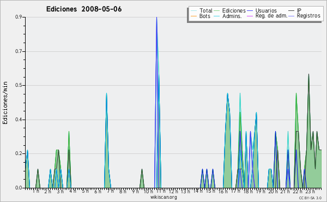Viewport: 327px width, 202px height.
Task: Click the 'Bots' legend entry
Action: (204, 16)
